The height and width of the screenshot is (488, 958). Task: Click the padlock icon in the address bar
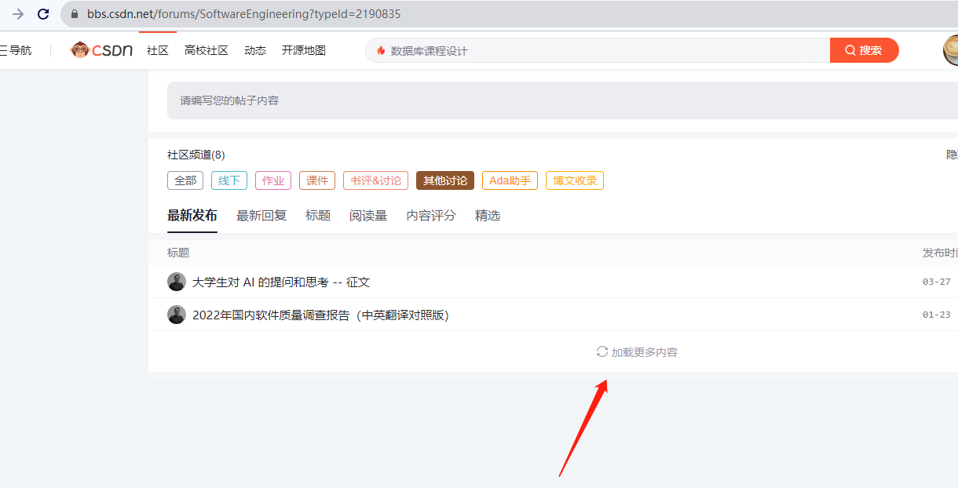[x=75, y=14]
